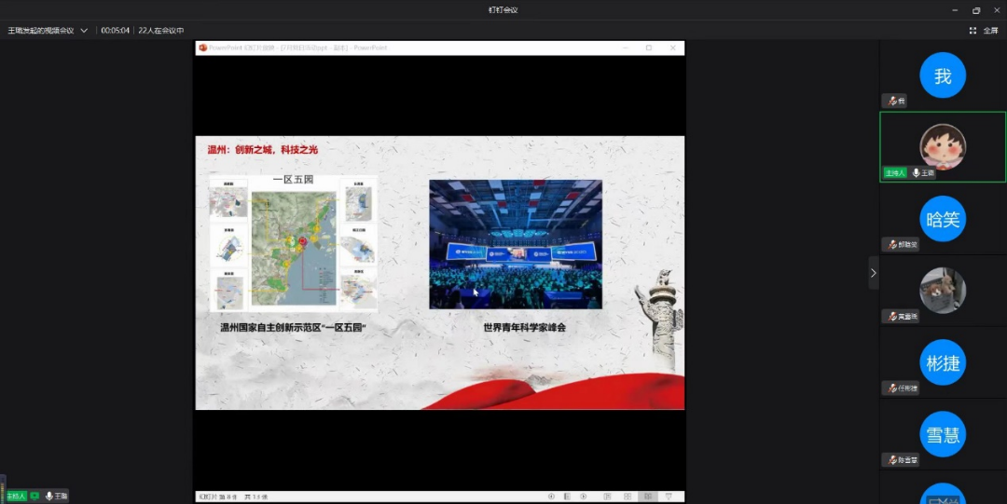This screenshot has width=1007, height=504.
Task: Click the reading view icon in PowerPoint
Action: (x=647, y=497)
